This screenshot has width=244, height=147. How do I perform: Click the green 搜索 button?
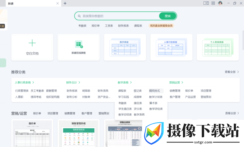168,16
